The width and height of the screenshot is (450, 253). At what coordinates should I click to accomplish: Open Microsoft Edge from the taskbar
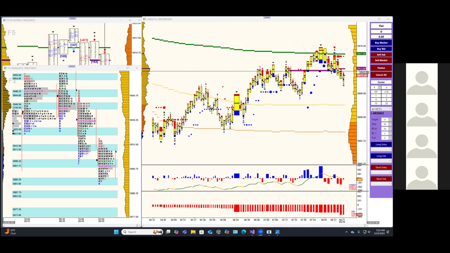tap(244, 232)
